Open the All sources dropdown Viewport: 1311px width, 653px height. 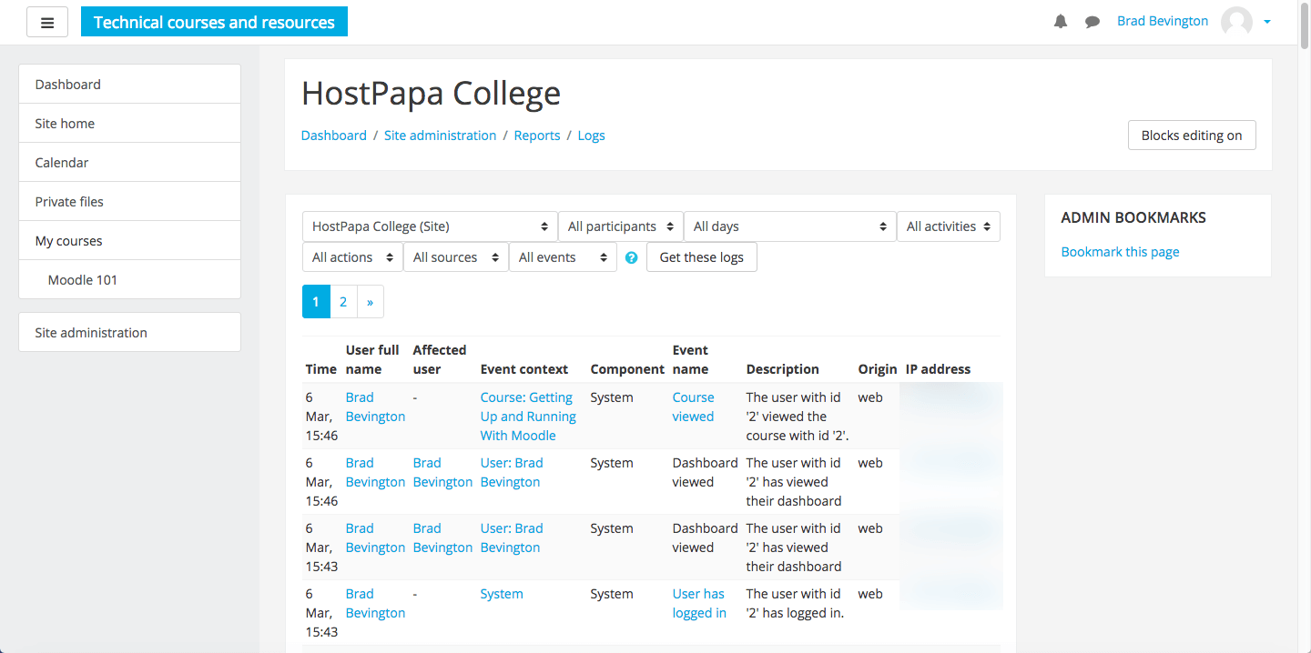tap(456, 257)
